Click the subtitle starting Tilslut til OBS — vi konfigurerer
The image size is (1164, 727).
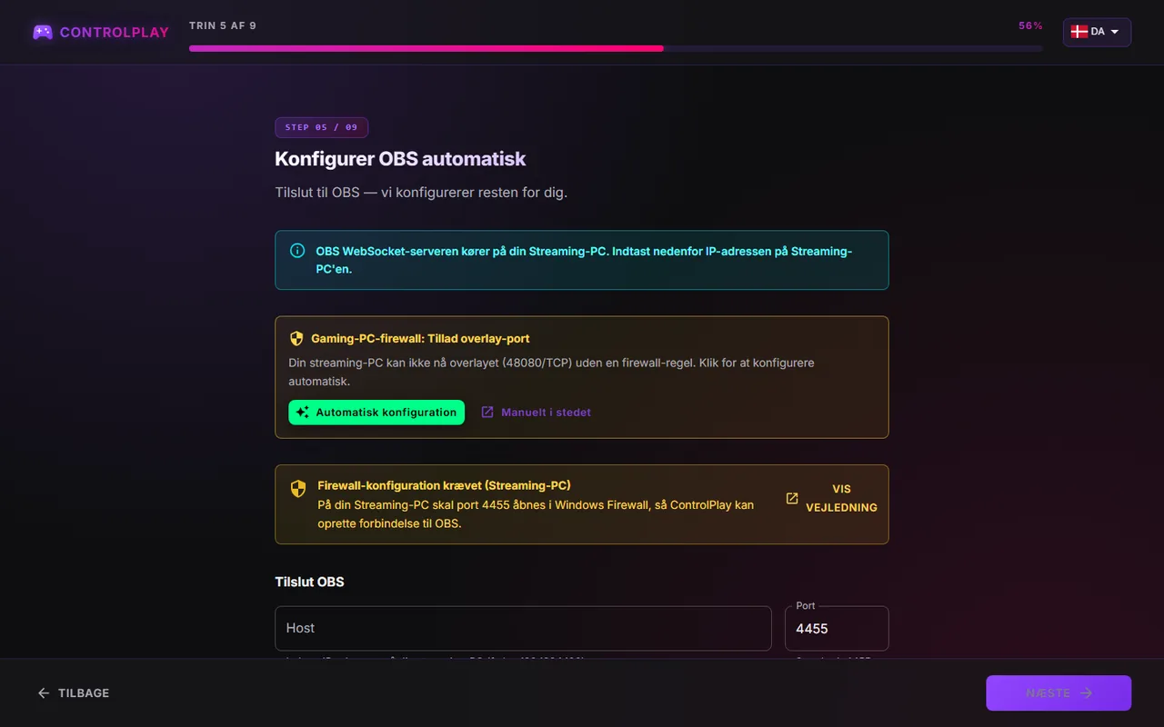coord(421,193)
